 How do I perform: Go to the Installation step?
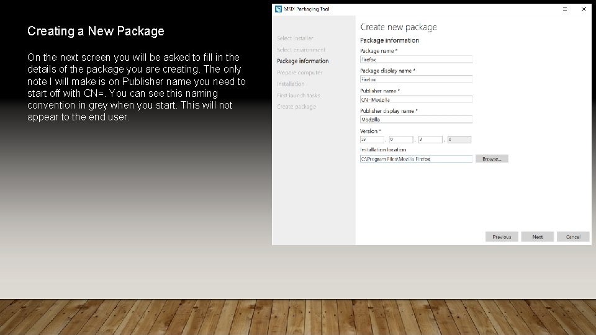[x=291, y=84]
